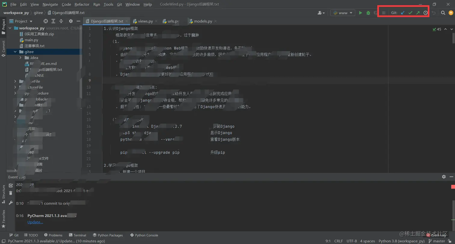Open Event Log settings wrench icon

coord(11,203)
